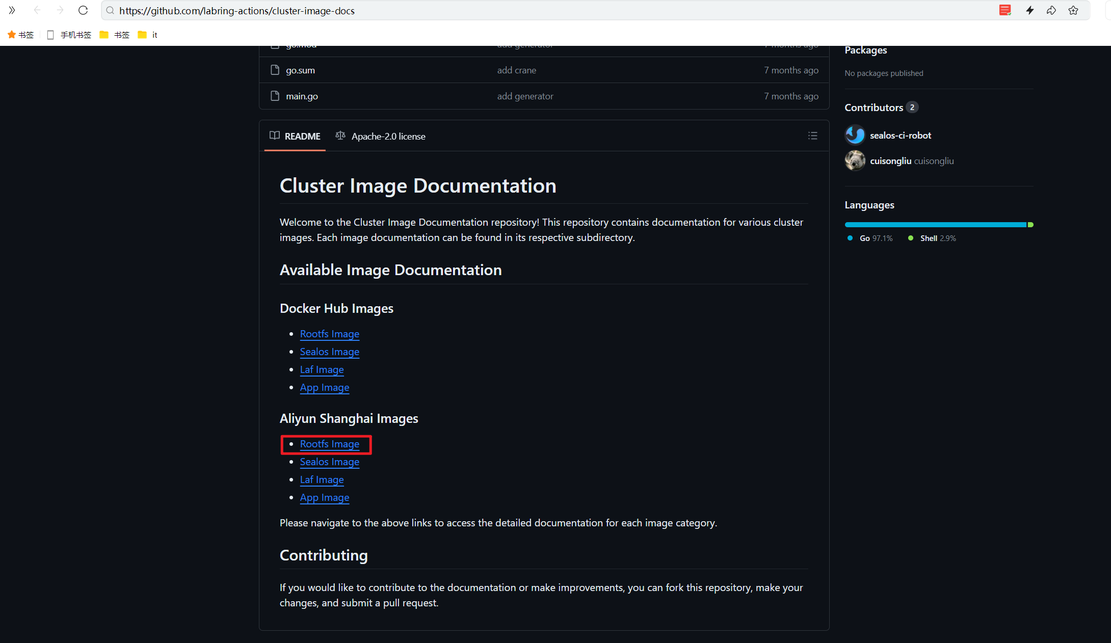Click the go.sum file icon
The image size is (1111, 643).
(275, 70)
